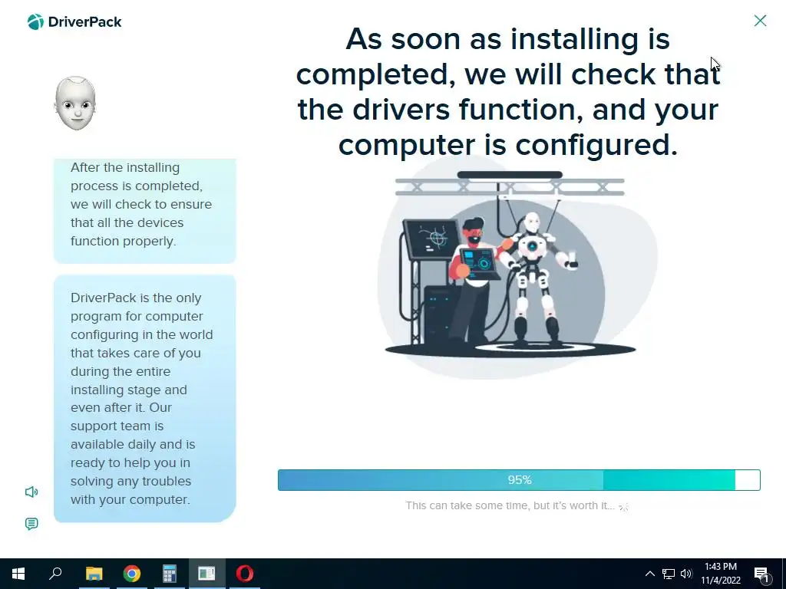Viewport: 786px width, 589px height.
Task: Show hidden system tray icons
Action: pos(649,574)
